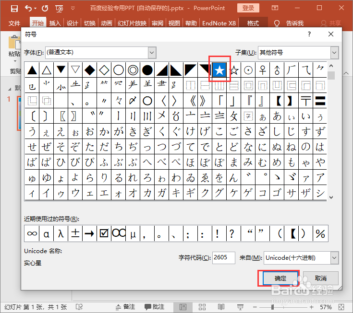Switch to the 动画 tab
Screen dimensions: 353x313
(x=107, y=23)
